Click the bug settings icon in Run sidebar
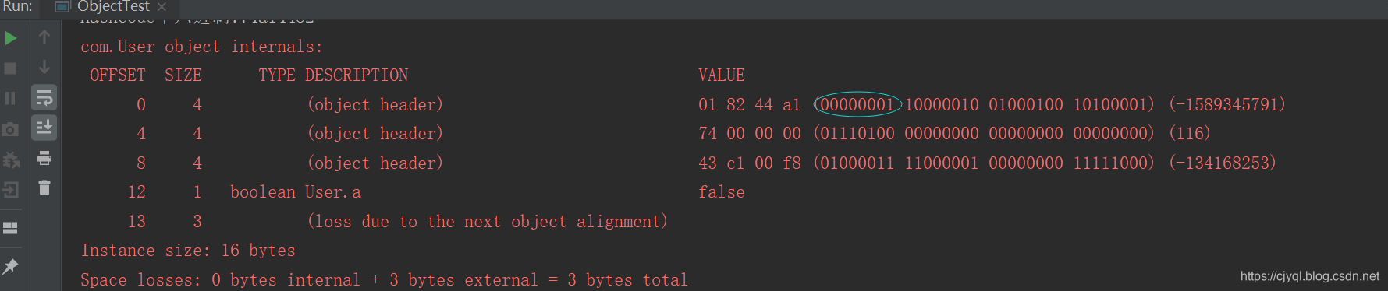Viewport: 1388px width, 291px height. [x=11, y=160]
